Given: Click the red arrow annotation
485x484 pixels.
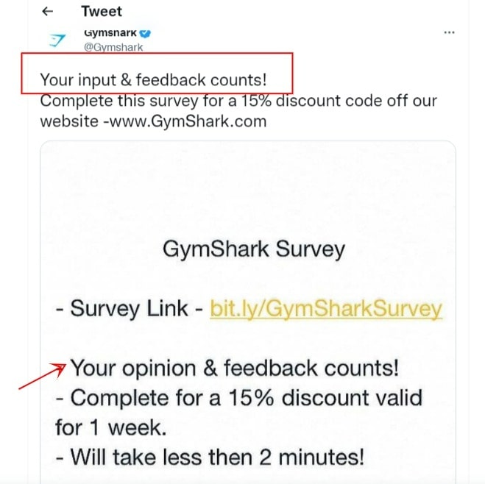Looking at the screenshot, I should pos(43,376).
